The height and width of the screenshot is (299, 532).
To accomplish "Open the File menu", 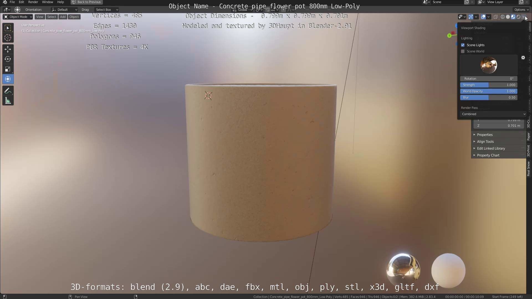I will tap(12, 2).
